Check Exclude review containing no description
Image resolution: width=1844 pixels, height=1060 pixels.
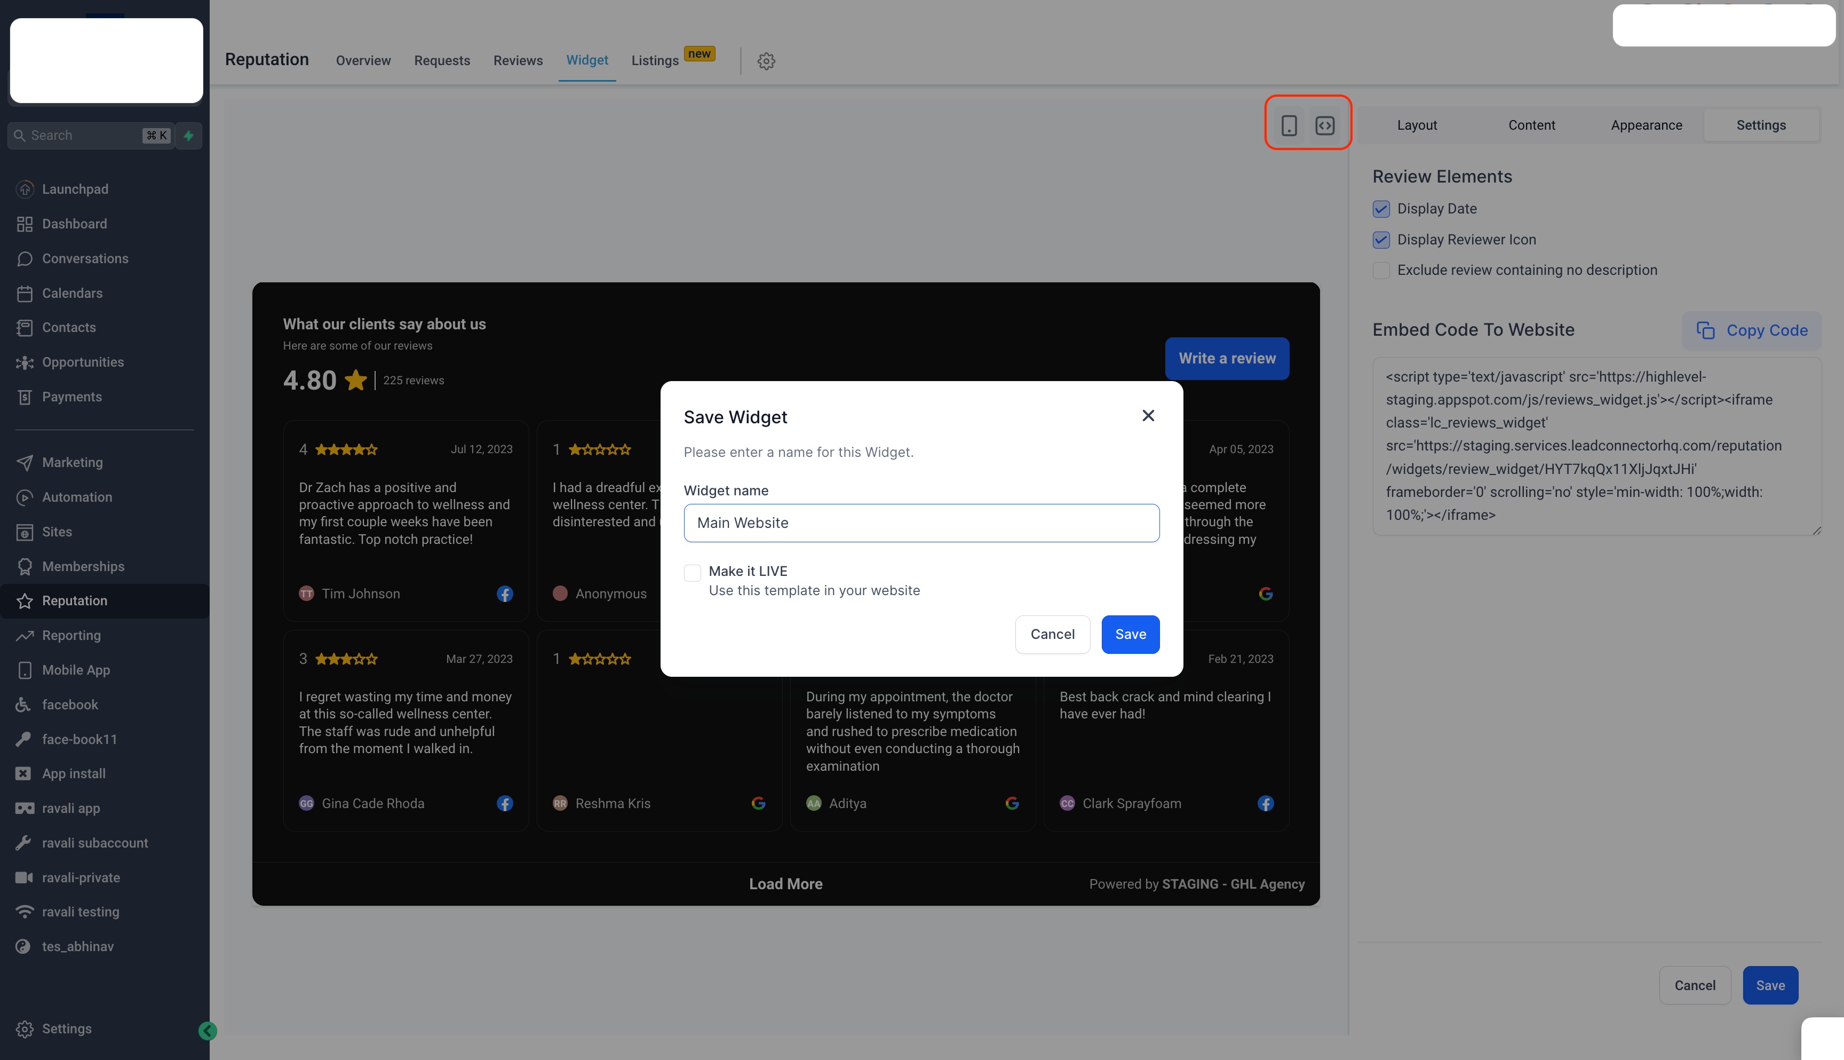1380,270
